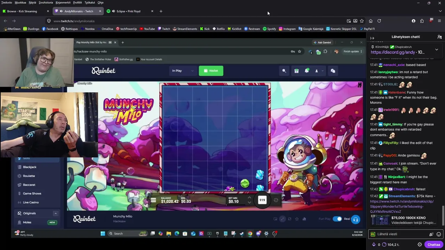Open the Kirjanmerkit menu
Image resolution: width=445 pixels, height=250 pixels.
click(63, 2)
